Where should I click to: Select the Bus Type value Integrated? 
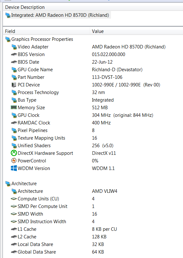point(103,100)
